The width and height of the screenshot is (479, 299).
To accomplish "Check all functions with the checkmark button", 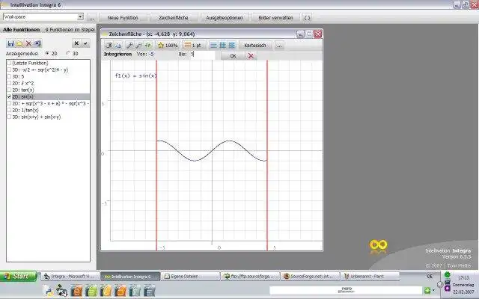I will click(x=85, y=43).
